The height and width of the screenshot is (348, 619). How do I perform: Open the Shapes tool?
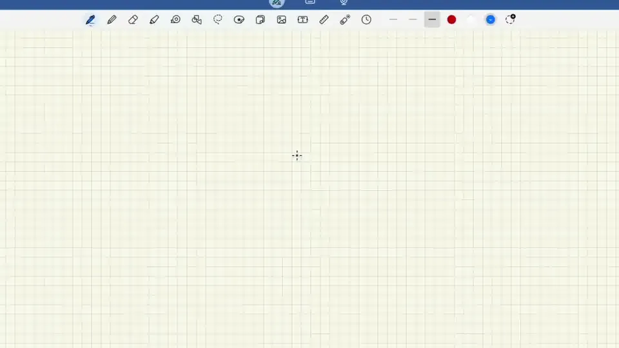pos(197,20)
